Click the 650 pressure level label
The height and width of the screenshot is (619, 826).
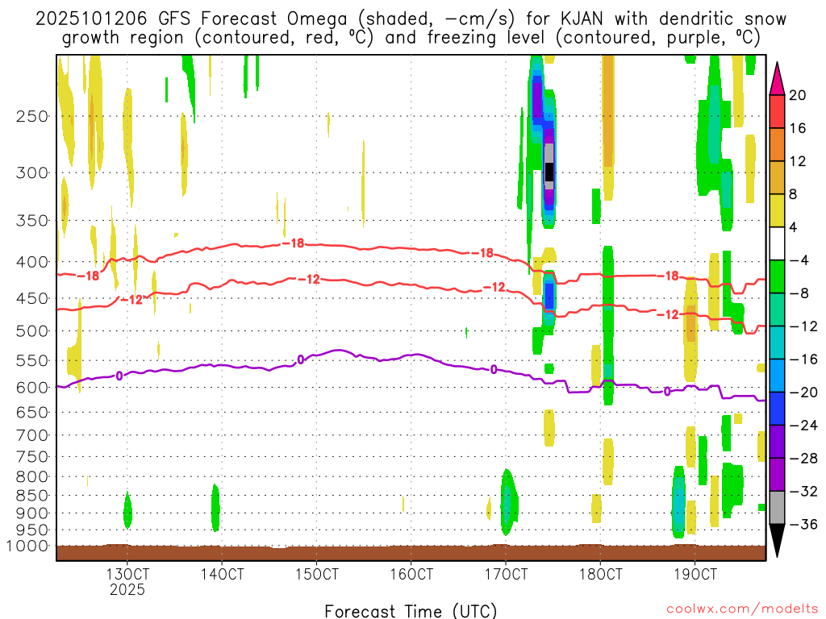(32, 412)
